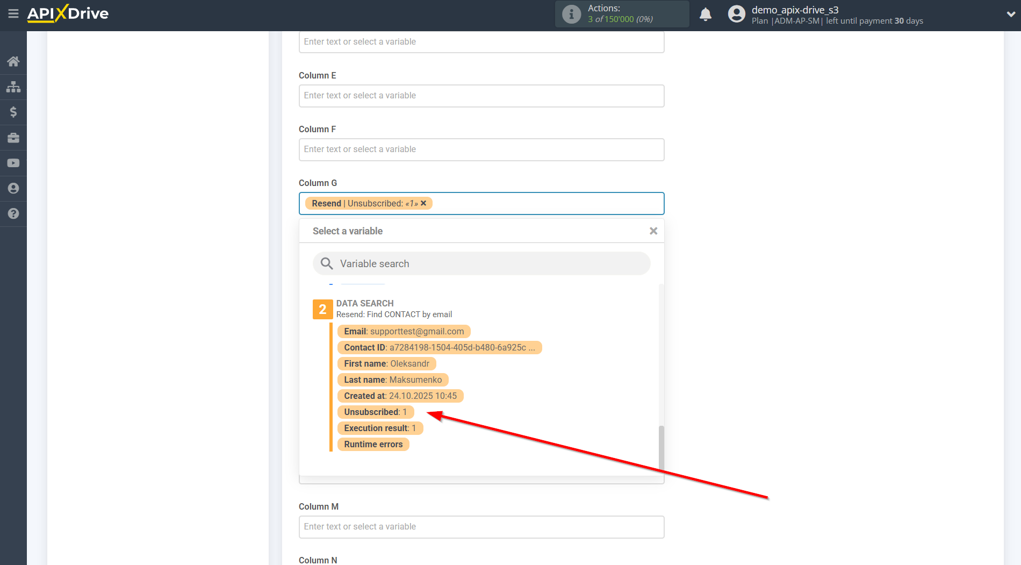Open the hamburger menu in the header
The width and height of the screenshot is (1021, 565).
[13, 13]
